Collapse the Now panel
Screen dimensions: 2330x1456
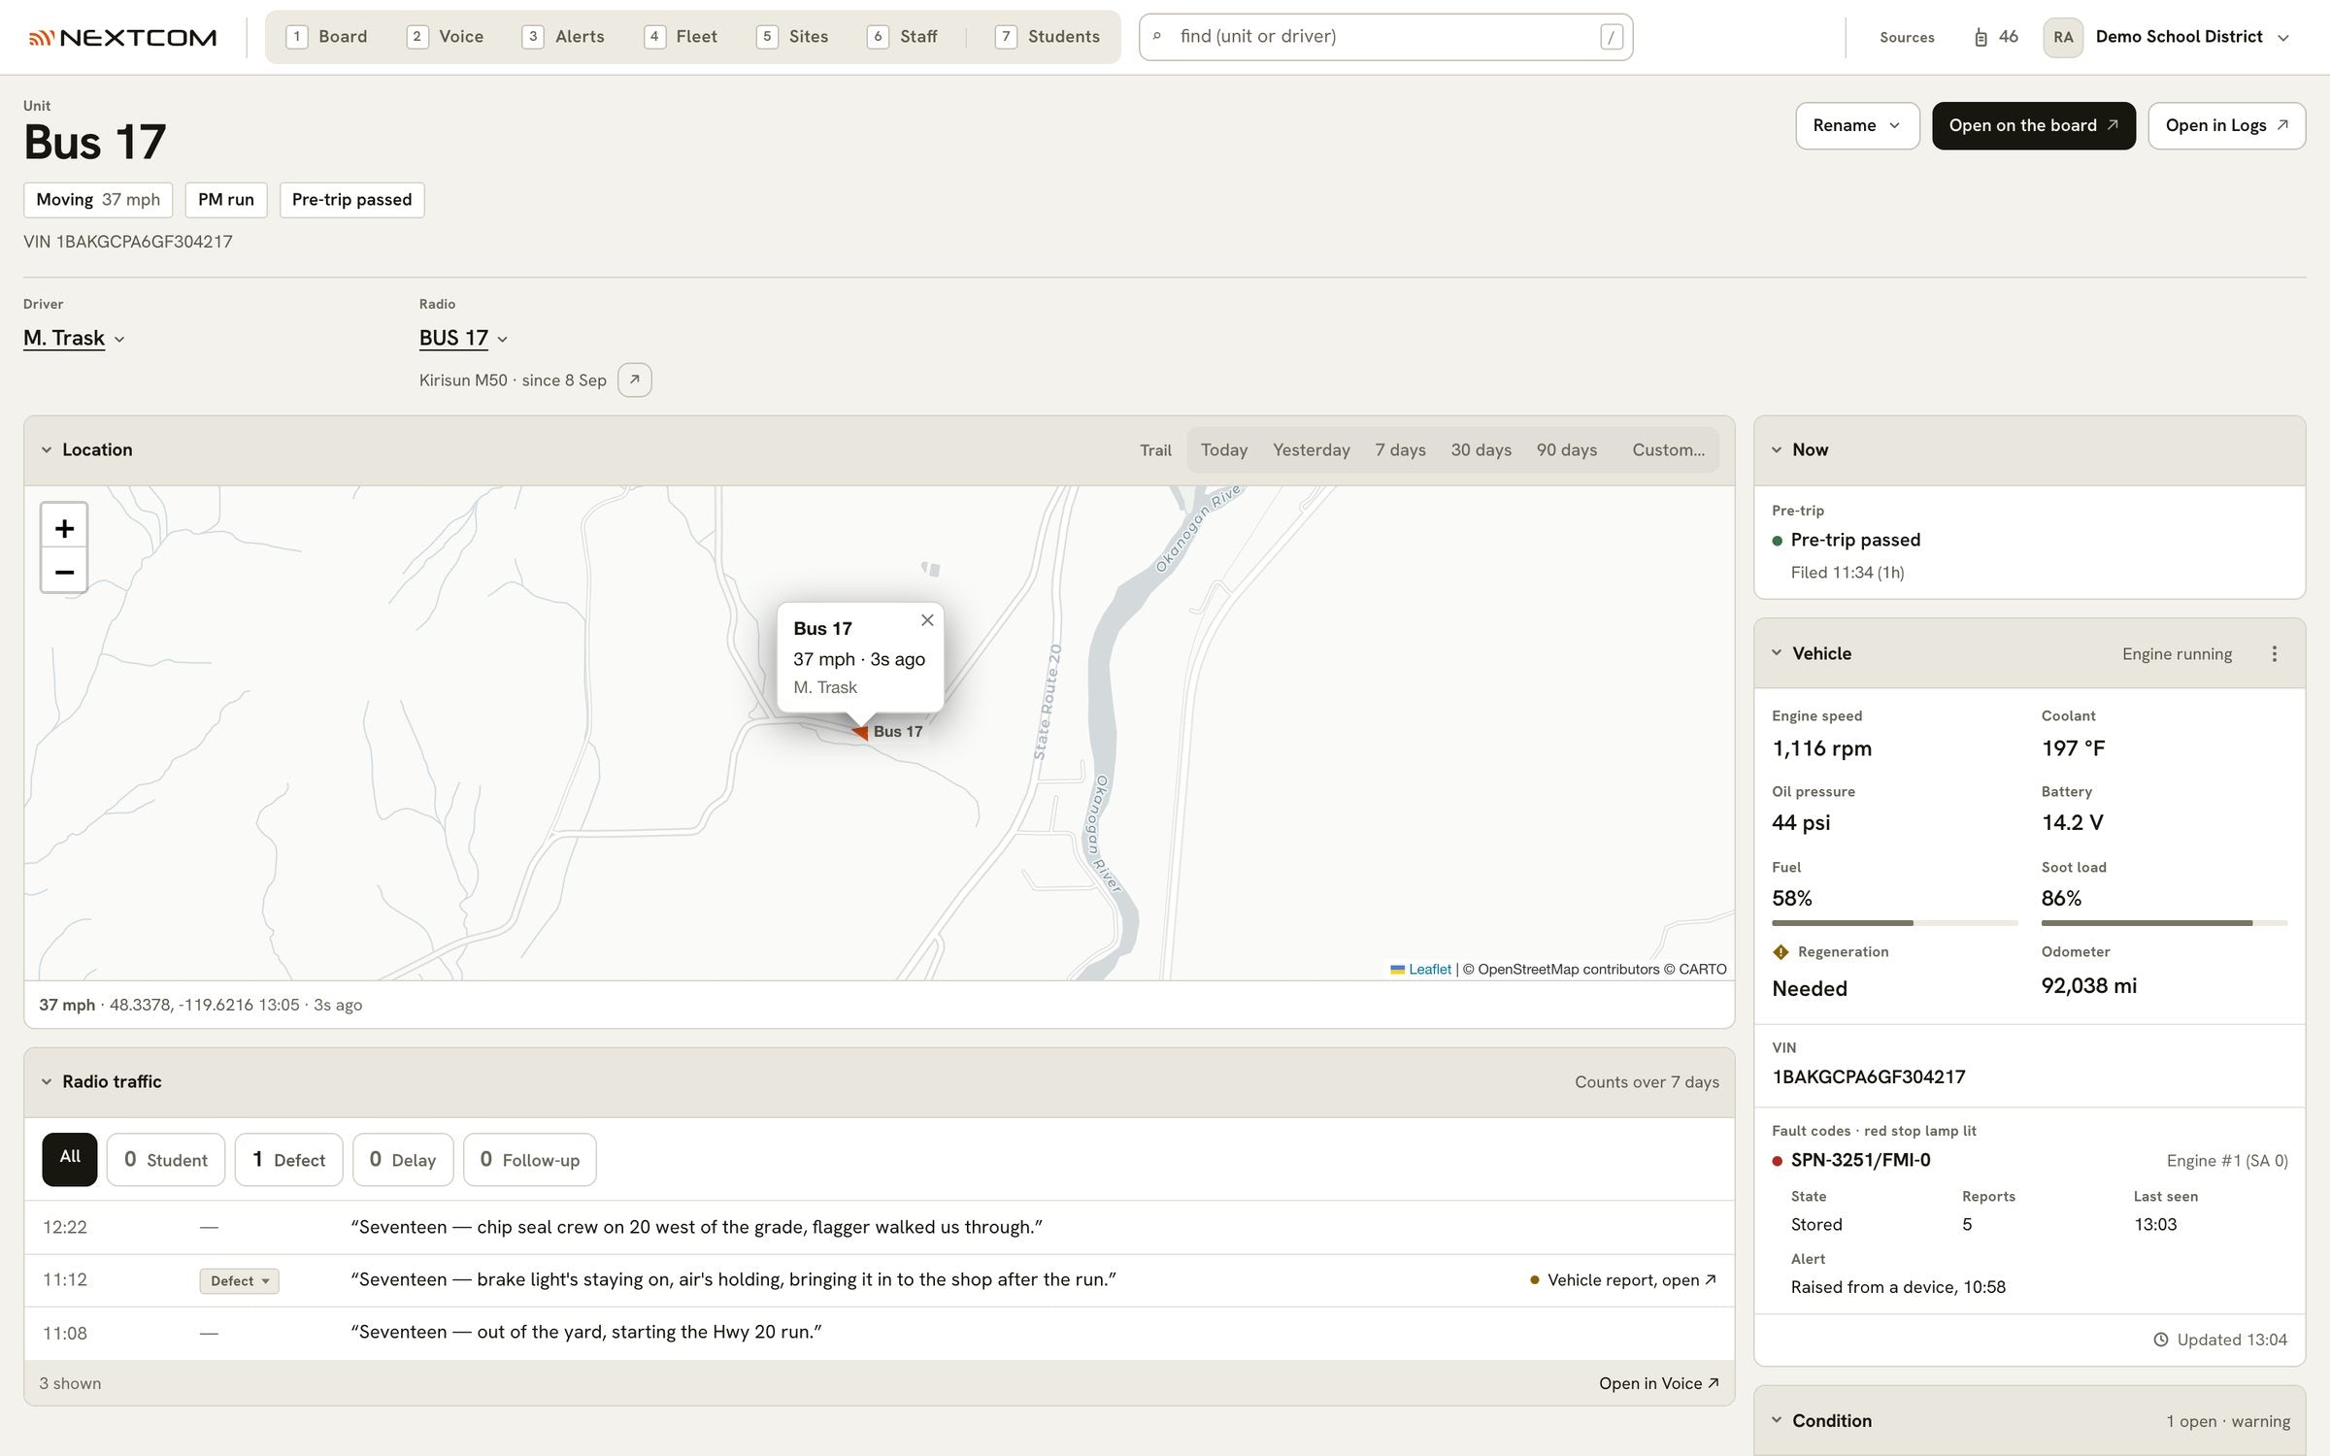click(x=1777, y=449)
